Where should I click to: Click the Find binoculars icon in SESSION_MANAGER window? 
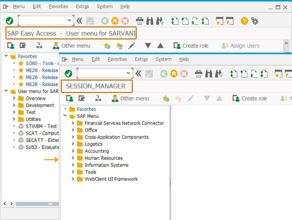(x=209, y=74)
